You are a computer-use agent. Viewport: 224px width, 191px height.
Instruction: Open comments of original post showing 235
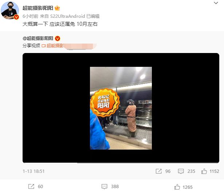[x=186, y=171]
